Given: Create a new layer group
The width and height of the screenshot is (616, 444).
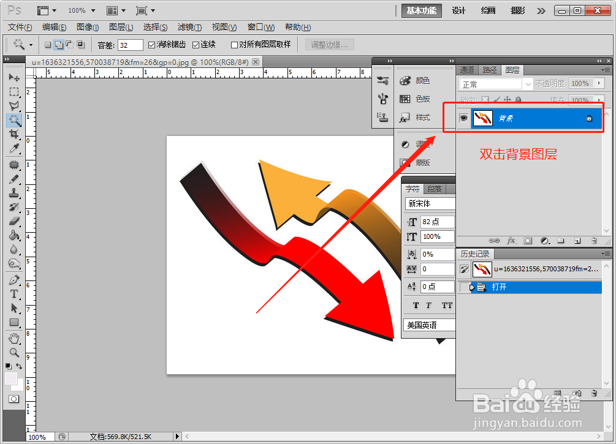Looking at the screenshot, I should (x=561, y=241).
